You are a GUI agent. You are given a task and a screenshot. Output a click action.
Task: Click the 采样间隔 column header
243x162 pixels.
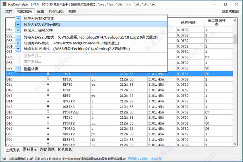click(x=190, y=22)
